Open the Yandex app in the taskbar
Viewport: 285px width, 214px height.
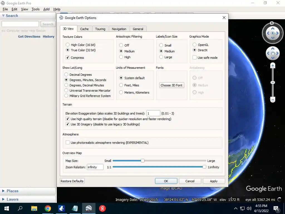tap(102, 208)
